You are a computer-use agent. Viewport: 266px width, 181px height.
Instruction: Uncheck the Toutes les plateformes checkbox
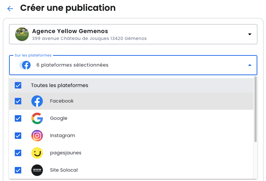18,85
